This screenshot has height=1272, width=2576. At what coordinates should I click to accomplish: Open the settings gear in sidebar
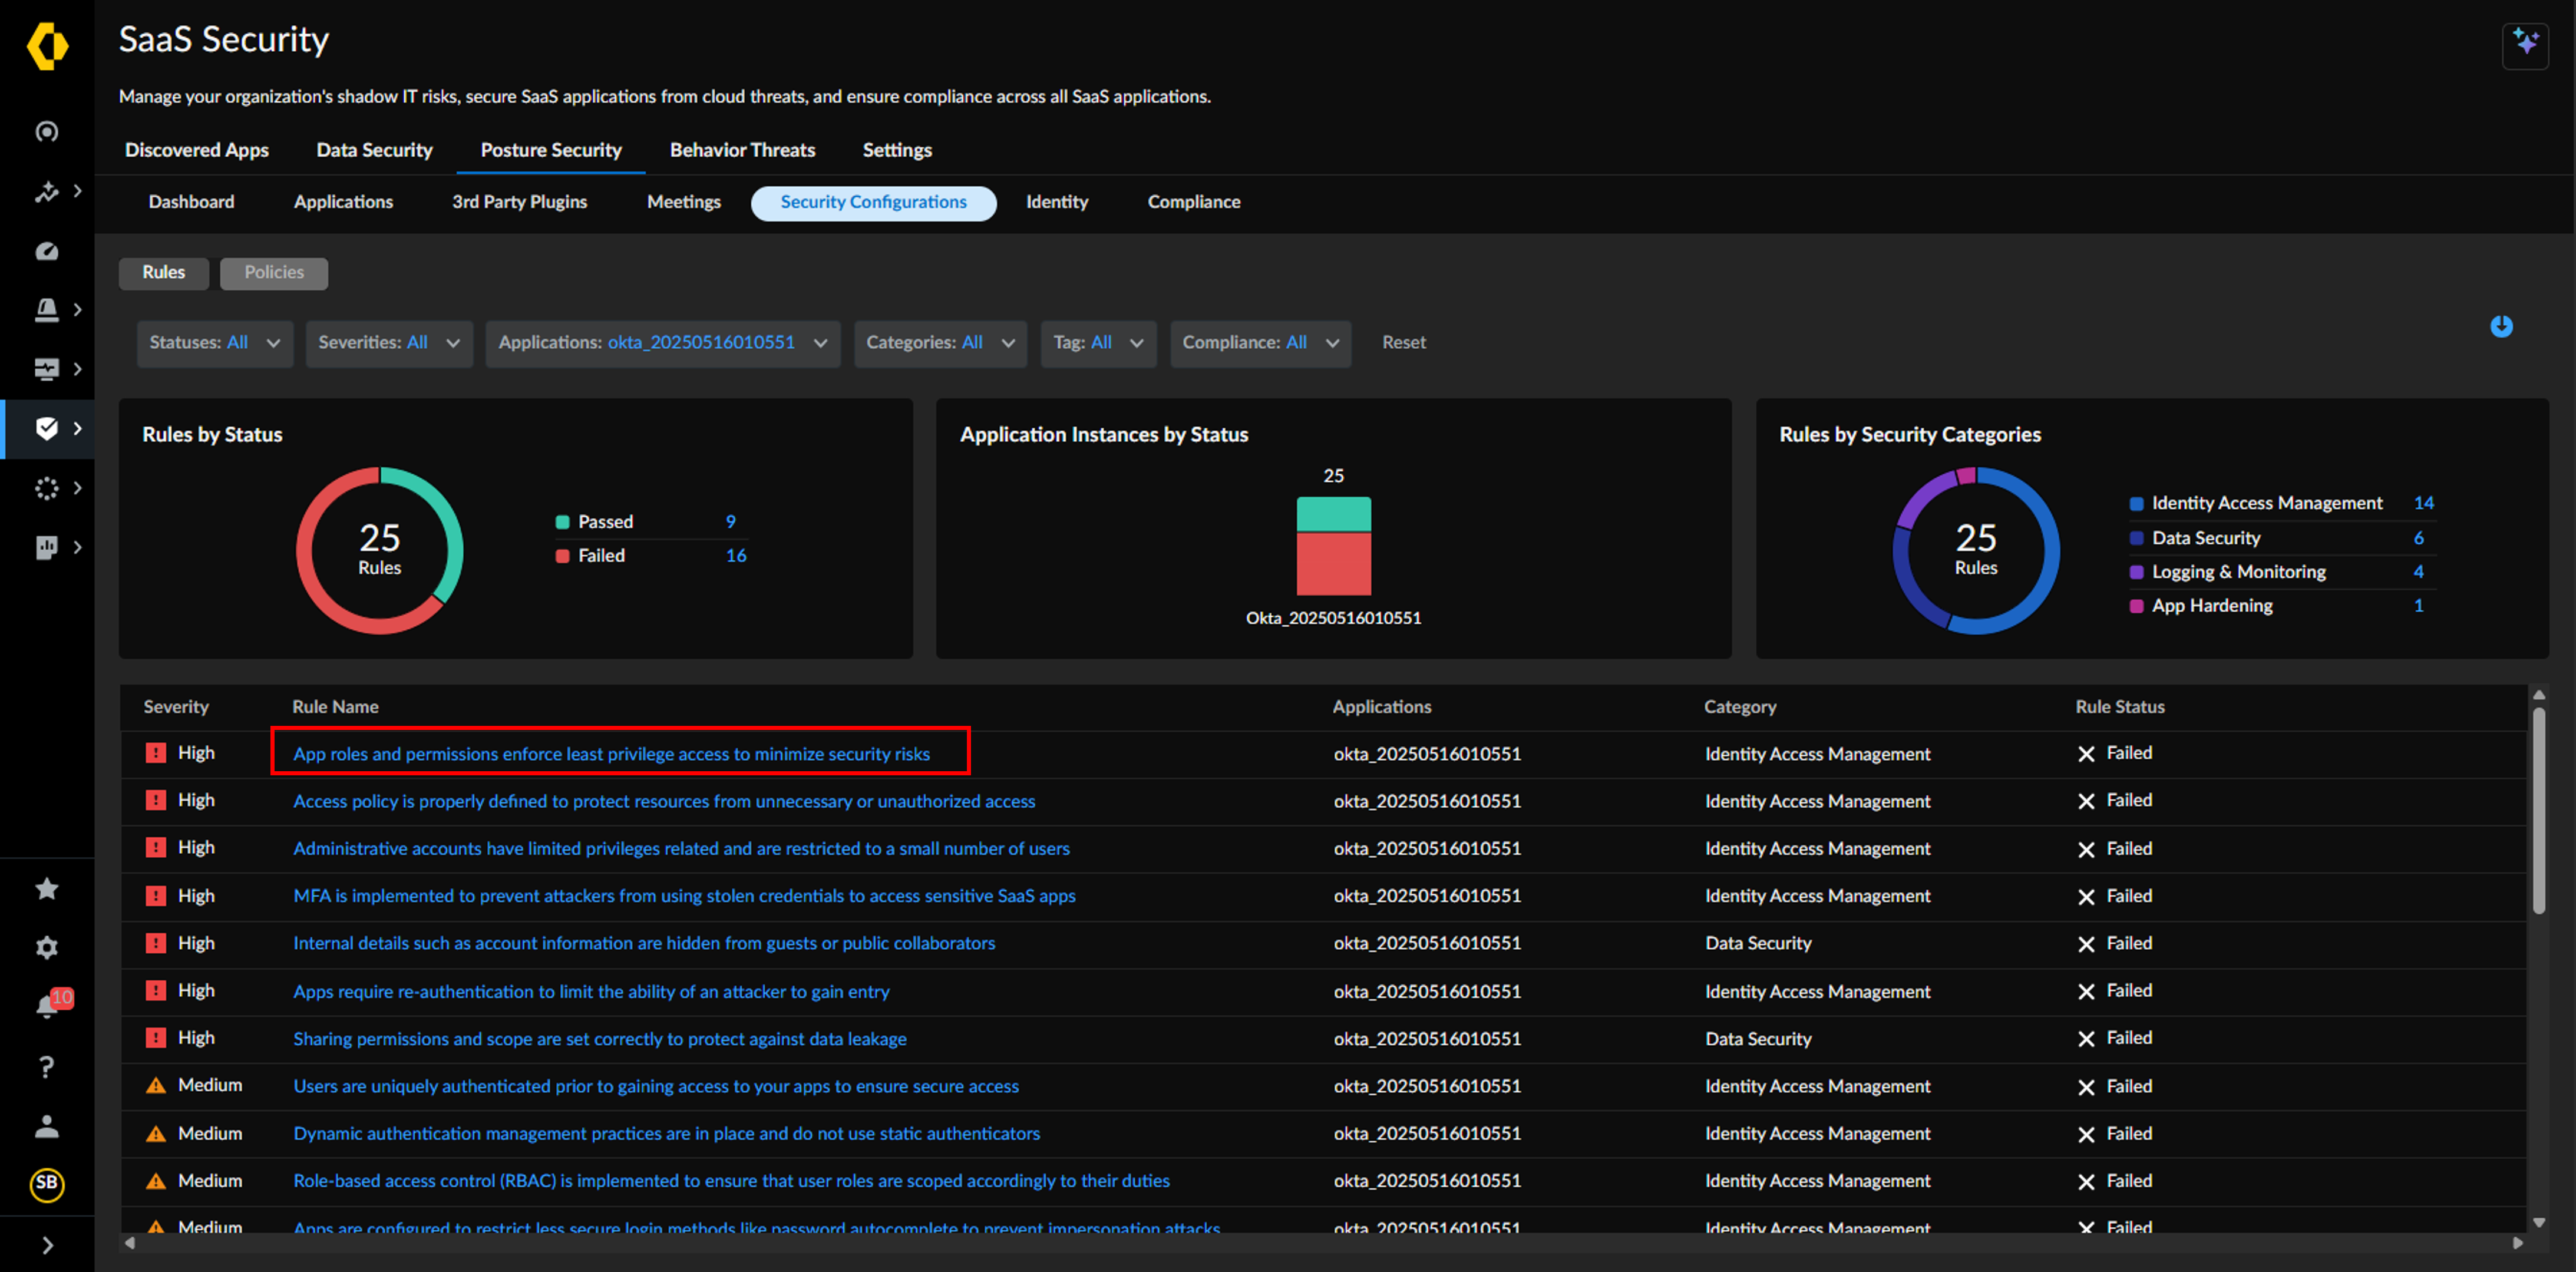(x=47, y=947)
